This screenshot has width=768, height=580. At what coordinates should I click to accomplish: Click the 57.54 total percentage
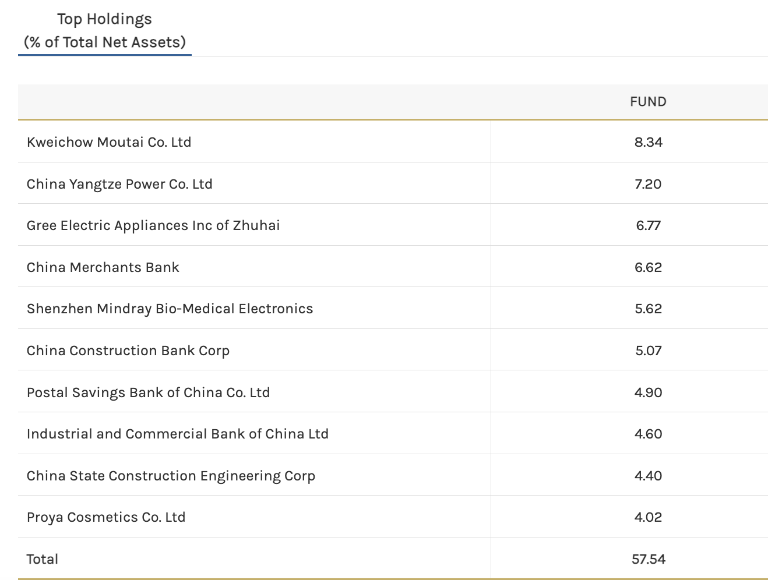649,559
